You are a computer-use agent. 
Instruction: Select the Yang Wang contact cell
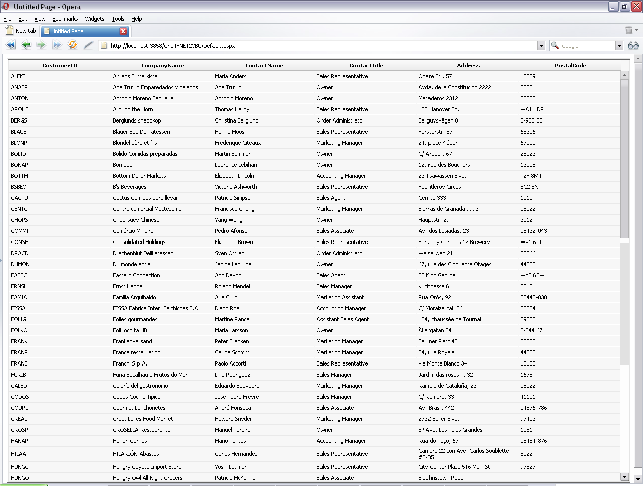click(228, 220)
